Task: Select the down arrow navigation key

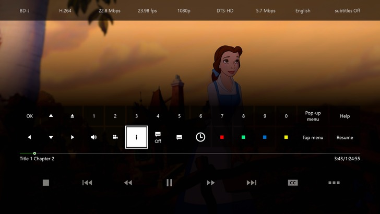Action: coord(51,137)
